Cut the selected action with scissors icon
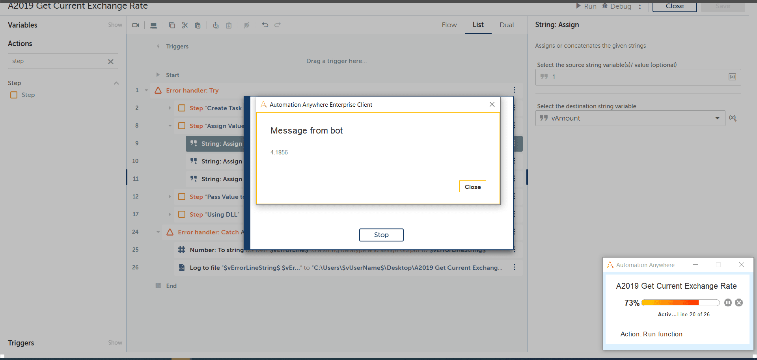Screen dimensions: 757x360 (185, 25)
